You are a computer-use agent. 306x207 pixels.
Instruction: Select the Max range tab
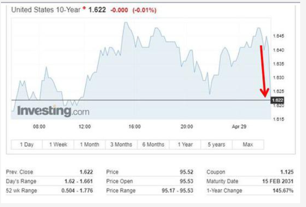248,145
